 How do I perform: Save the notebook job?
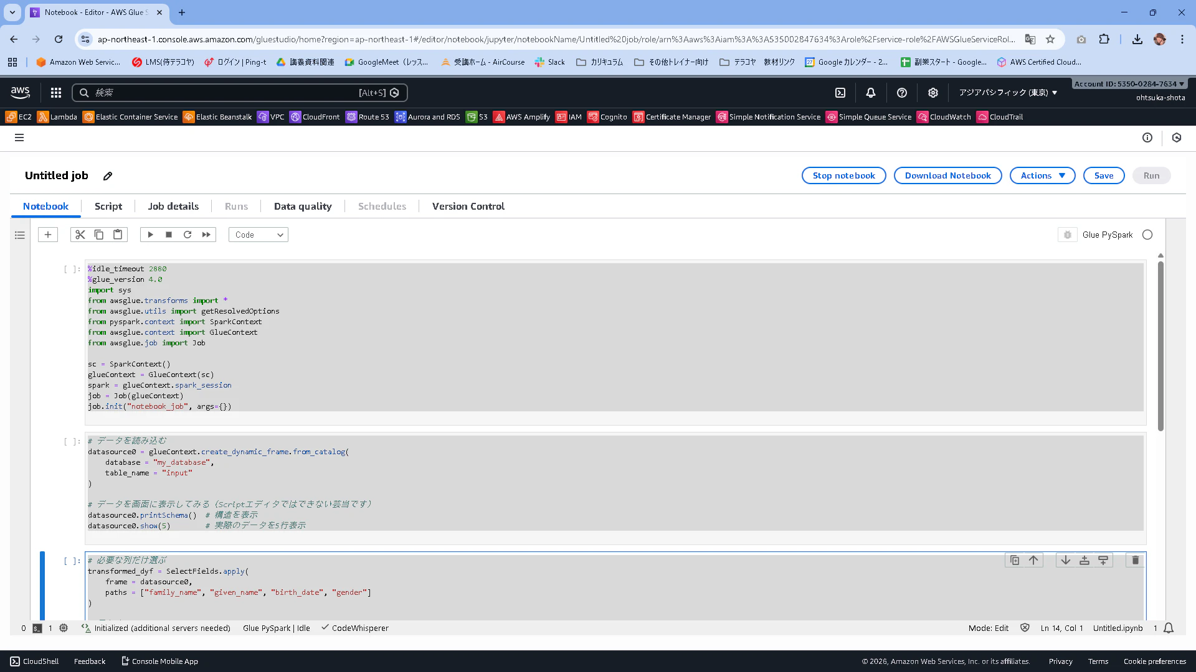[1103, 175]
